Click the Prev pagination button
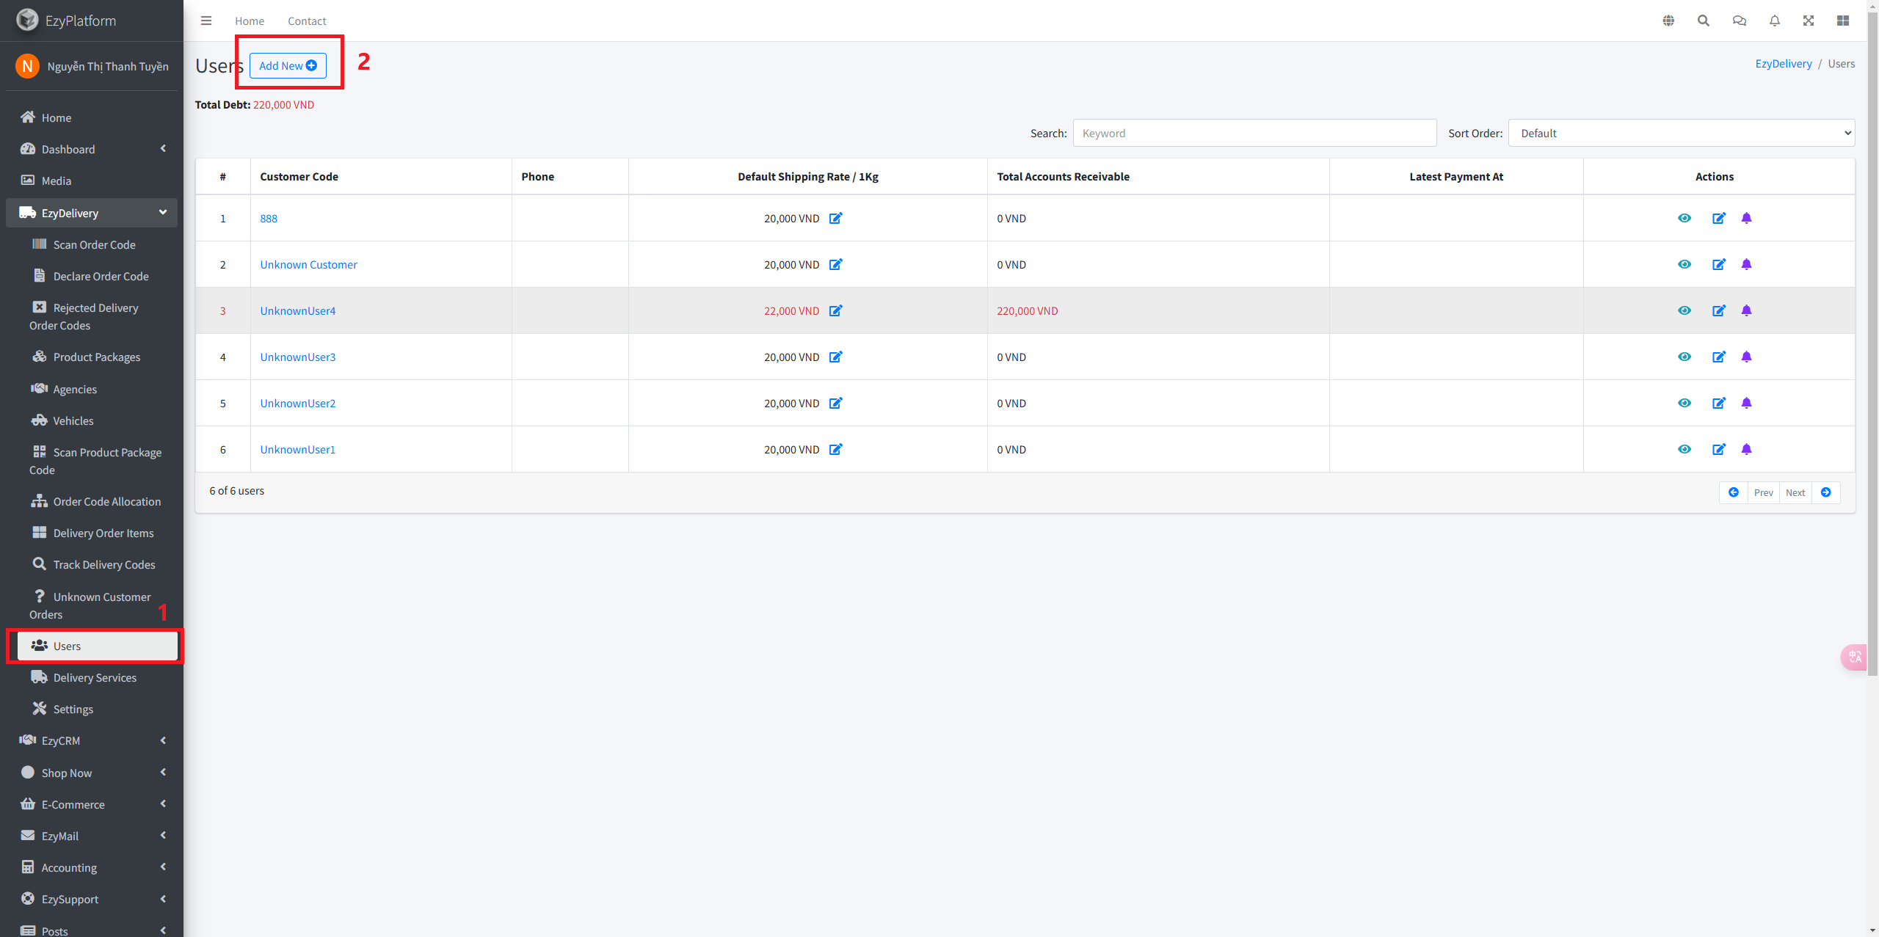The height and width of the screenshot is (937, 1879). pos(1763,492)
